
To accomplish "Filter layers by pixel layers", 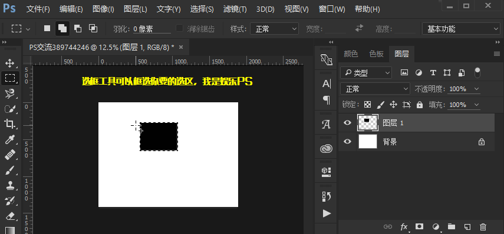I will click(404, 72).
